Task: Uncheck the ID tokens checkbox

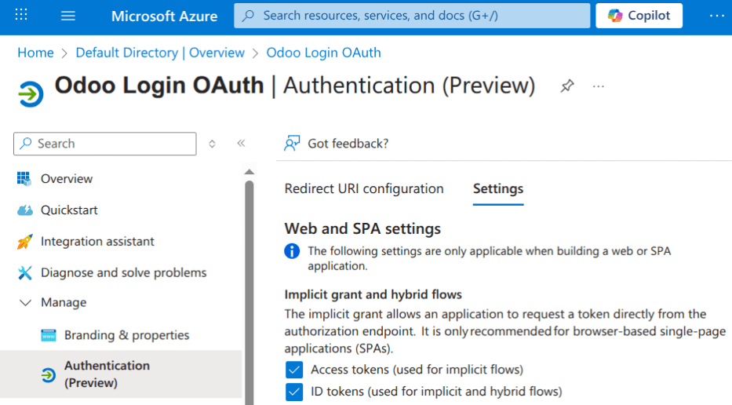Action: [294, 392]
